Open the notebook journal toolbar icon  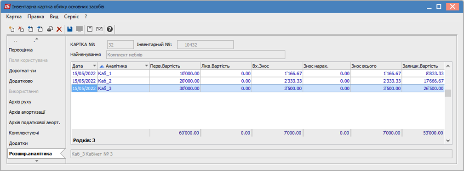[x=90, y=29]
